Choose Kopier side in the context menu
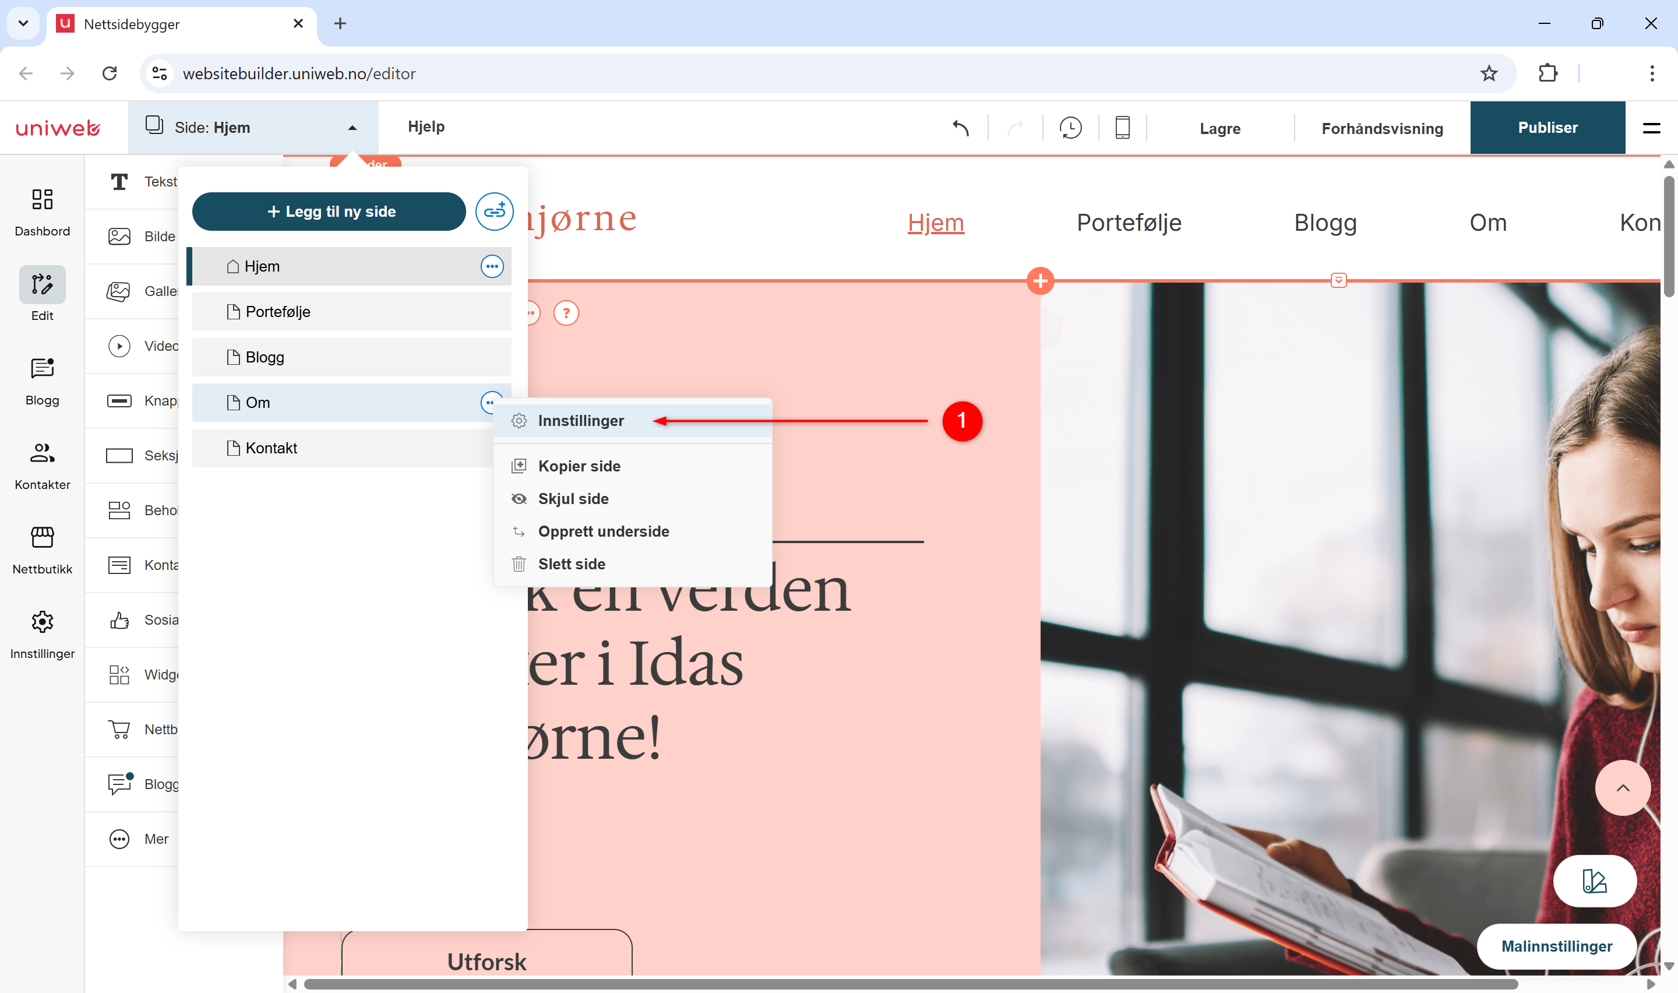 pos(632,466)
